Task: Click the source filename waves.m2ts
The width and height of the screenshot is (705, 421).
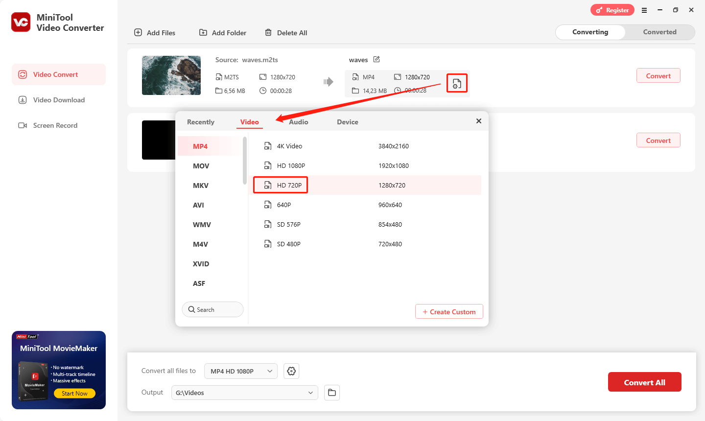Action: [260, 60]
